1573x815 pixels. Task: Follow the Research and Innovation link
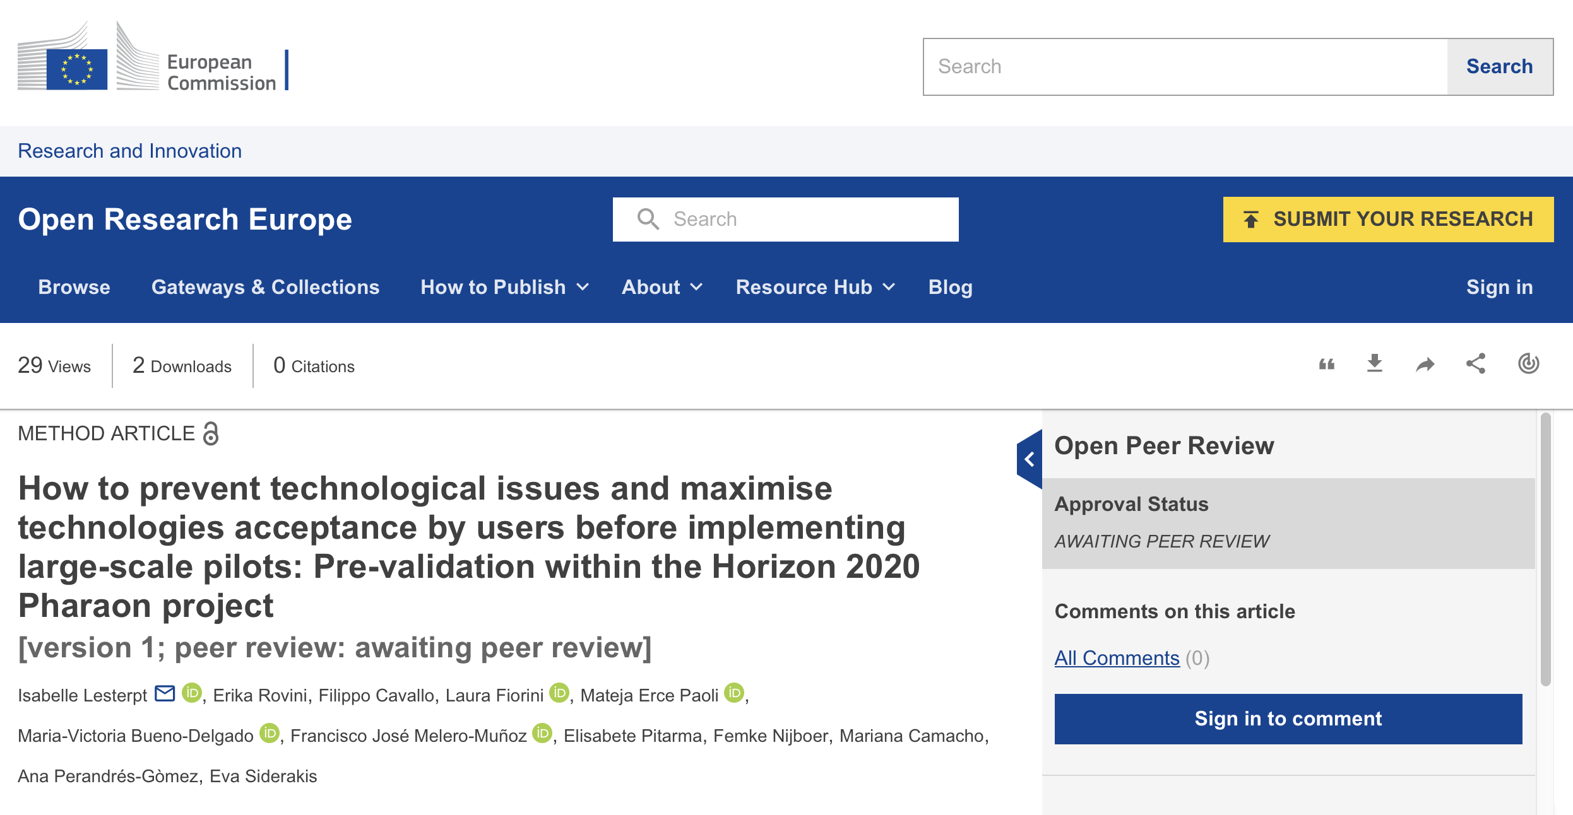click(x=130, y=151)
